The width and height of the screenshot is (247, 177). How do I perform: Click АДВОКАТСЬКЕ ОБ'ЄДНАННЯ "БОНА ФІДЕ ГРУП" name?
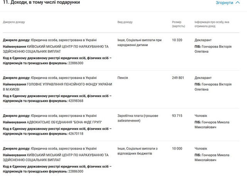tap(66, 122)
